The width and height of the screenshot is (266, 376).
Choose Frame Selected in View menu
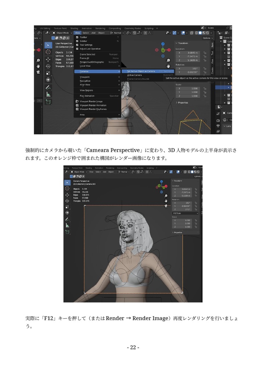pos(97,54)
